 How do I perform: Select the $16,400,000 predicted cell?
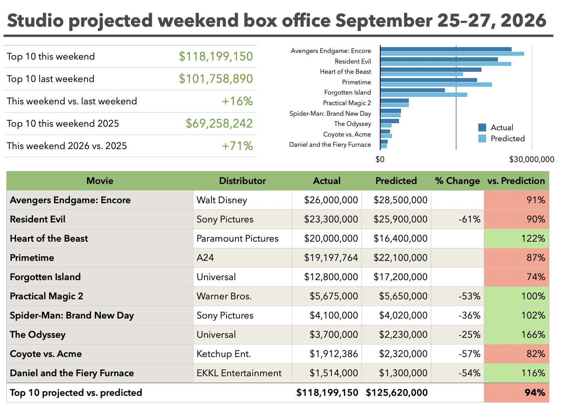396,239
